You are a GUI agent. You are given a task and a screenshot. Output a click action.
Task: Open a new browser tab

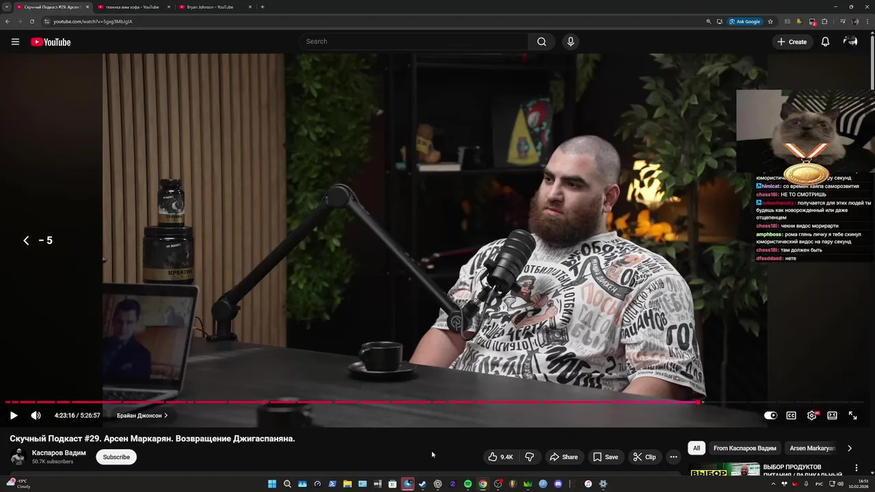(262, 7)
